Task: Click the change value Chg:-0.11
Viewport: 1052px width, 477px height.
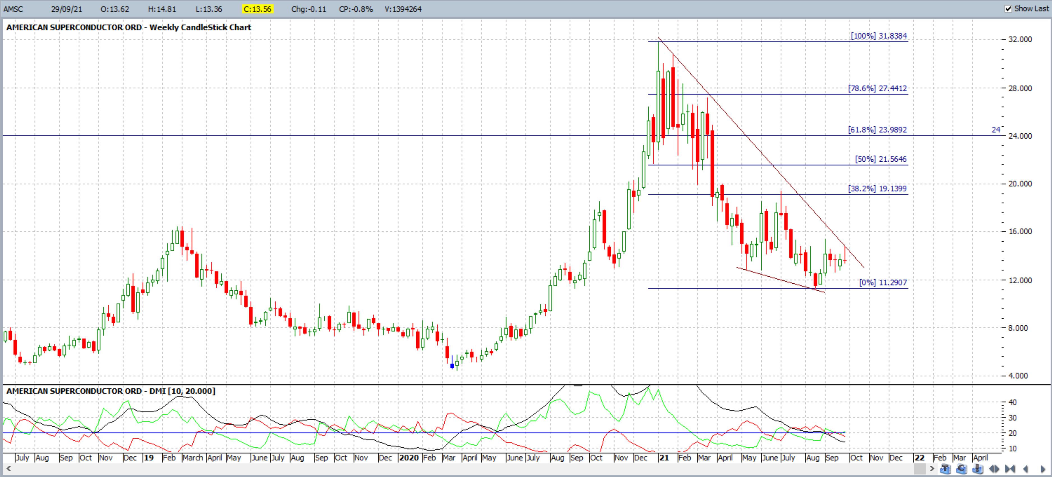Action: (x=309, y=9)
